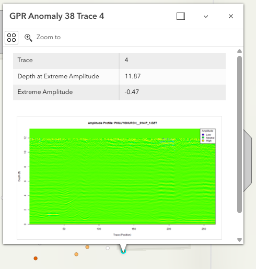
Task: Select the Extreme Amplitude value -0.47
Action: pyautogui.click(x=132, y=92)
